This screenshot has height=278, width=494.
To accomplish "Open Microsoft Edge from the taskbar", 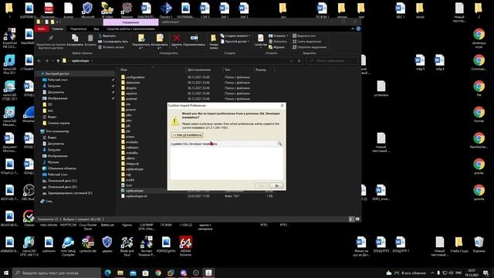I will click(x=108, y=273).
